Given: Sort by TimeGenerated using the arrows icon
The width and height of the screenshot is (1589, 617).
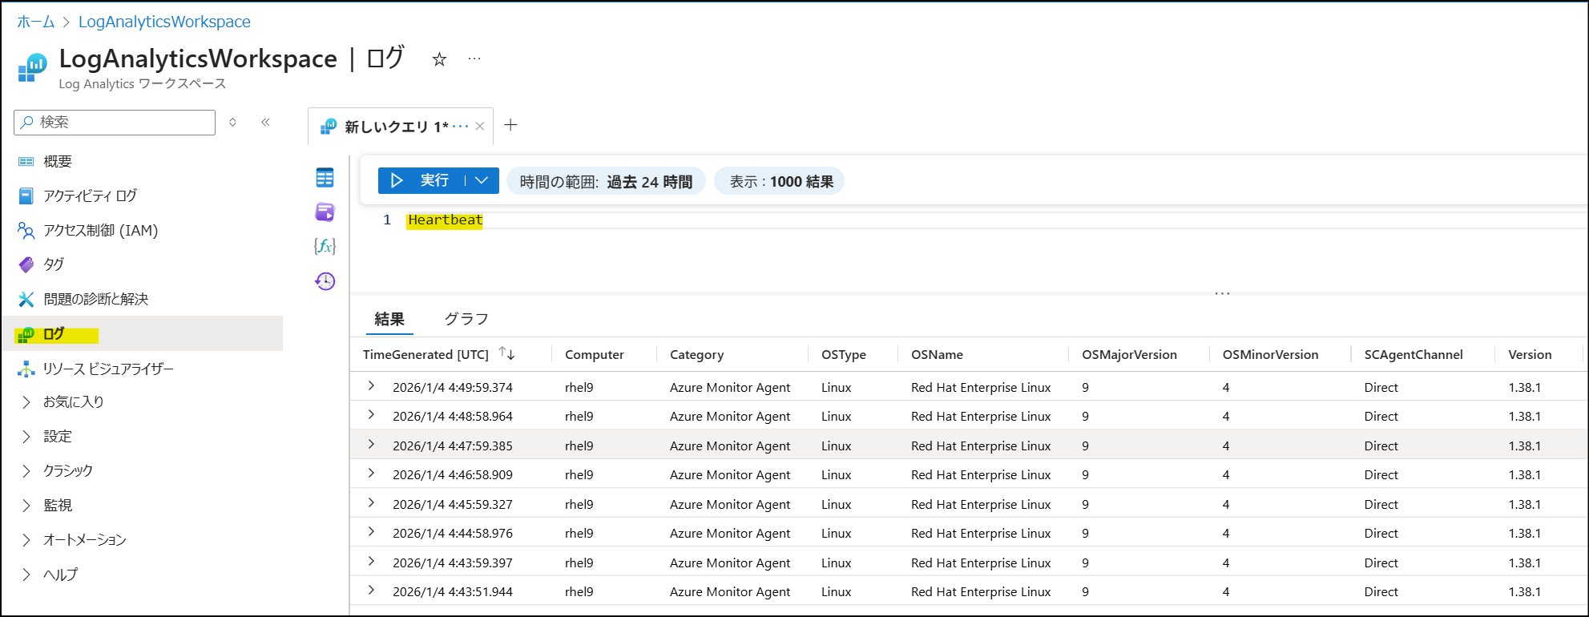Looking at the screenshot, I should (x=506, y=353).
